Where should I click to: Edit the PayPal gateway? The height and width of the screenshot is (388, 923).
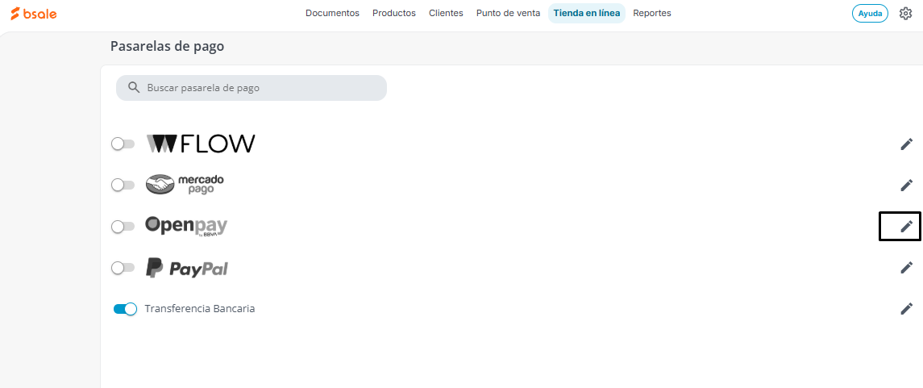coord(907,267)
